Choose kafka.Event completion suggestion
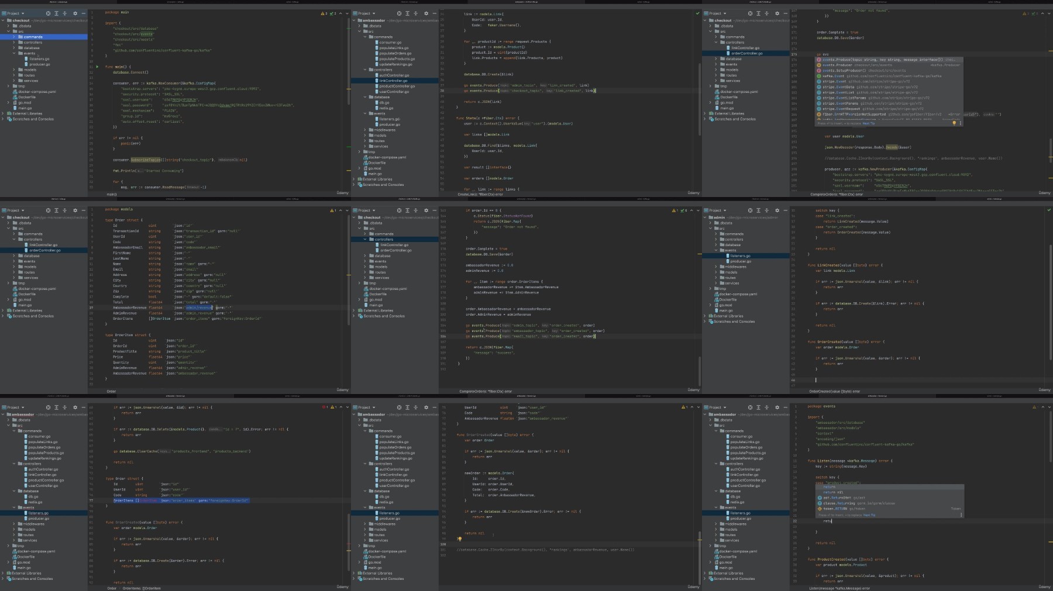This screenshot has width=1053, height=591. [x=889, y=76]
